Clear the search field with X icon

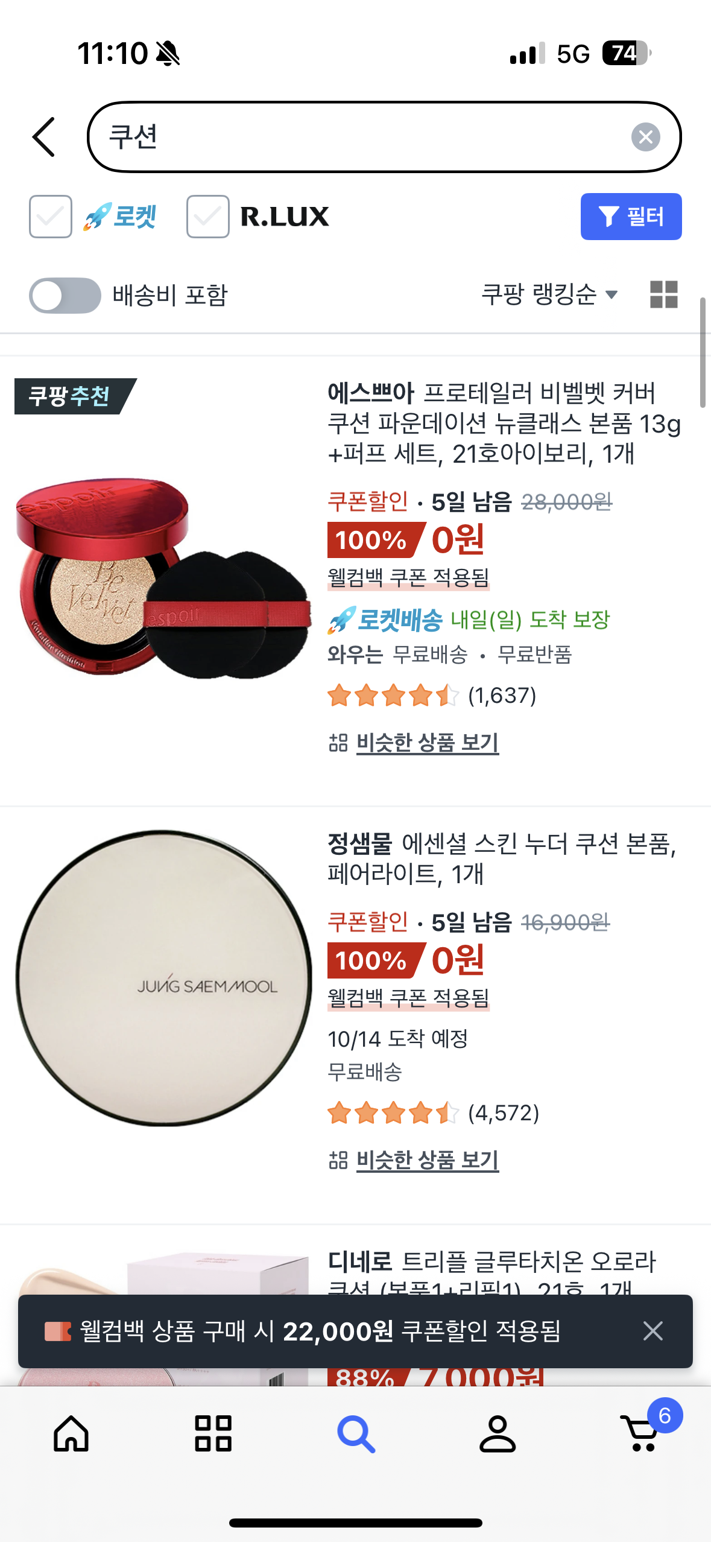click(x=645, y=137)
